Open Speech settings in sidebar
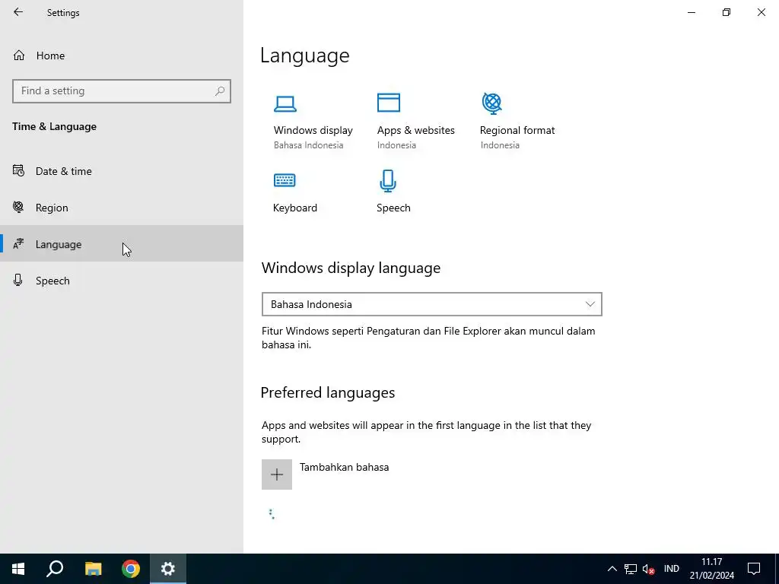 coord(121,281)
